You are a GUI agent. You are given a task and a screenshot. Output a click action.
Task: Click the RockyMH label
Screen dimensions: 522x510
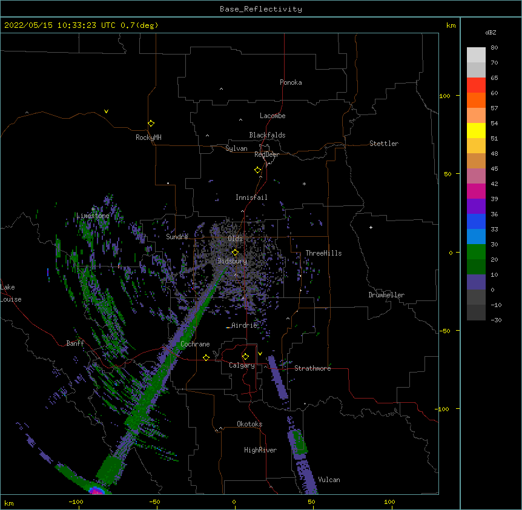point(148,137)
